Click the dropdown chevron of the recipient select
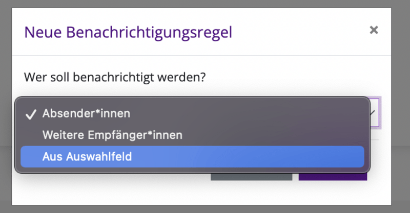Image resolution: width=410 pixels, height=213 pixels. tap(374, 113)
